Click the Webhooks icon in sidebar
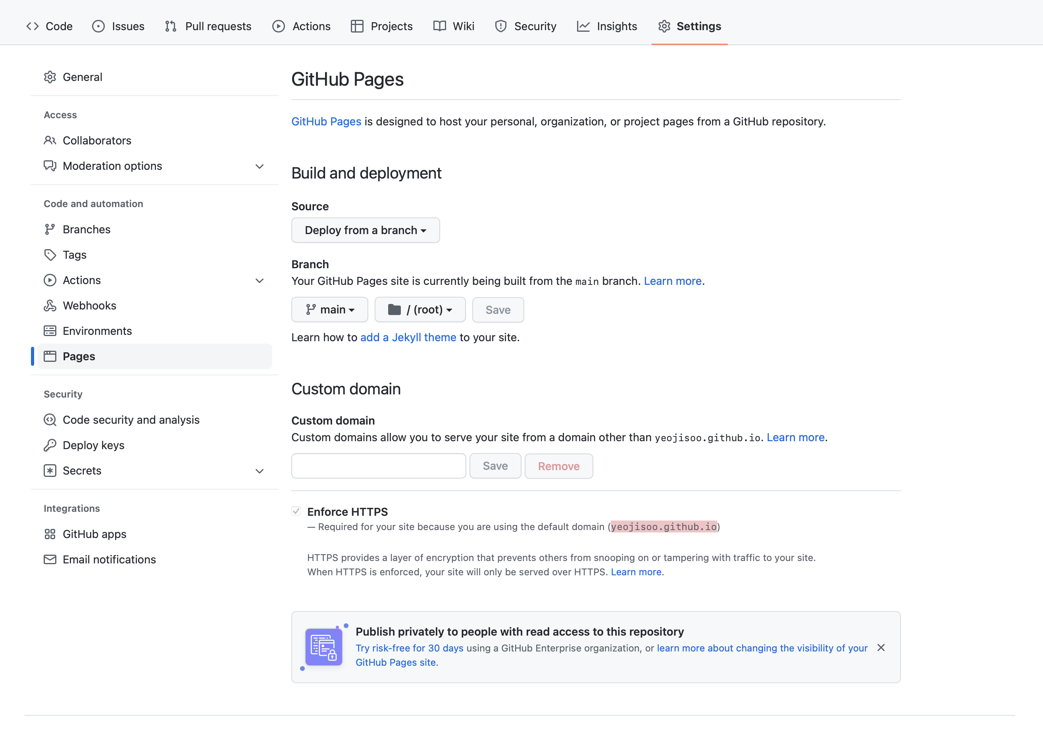The image size is (1043, 734). click(x=50, y=306)
